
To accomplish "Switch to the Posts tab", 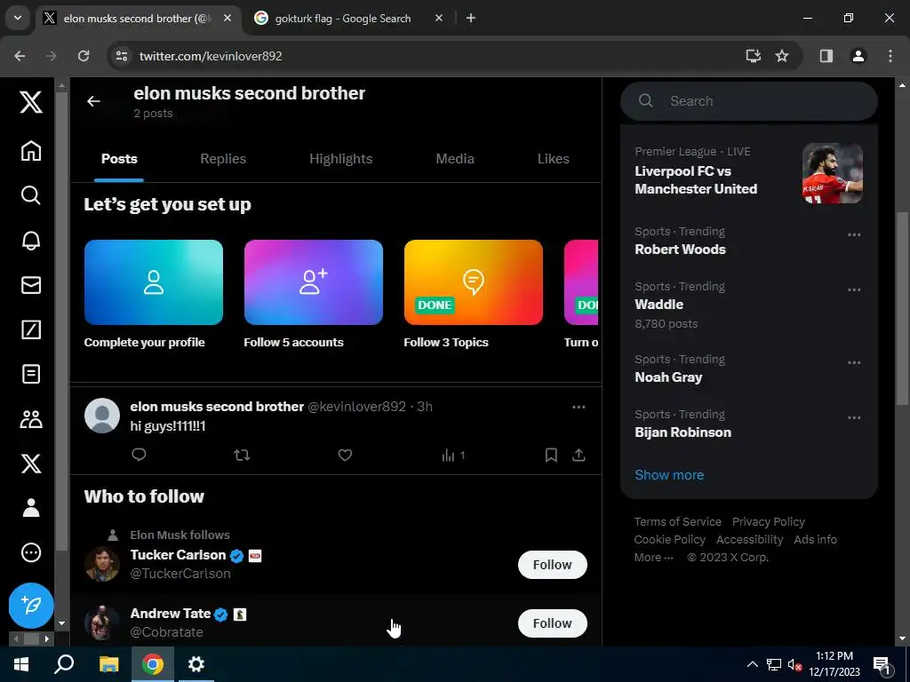I will pyautogui.click(x=119, y=159).
